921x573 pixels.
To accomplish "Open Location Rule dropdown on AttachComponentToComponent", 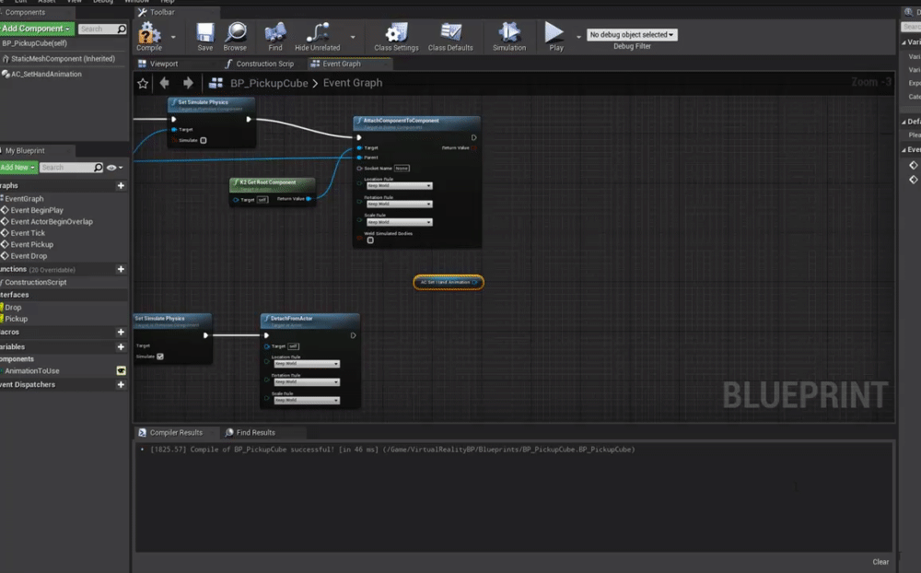I will (x=400, y=186).
